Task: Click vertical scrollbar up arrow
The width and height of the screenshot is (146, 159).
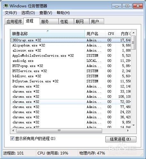Action: pos(134,33)
